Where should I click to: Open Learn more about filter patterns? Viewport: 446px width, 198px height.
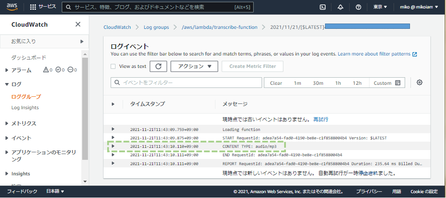pyautogui.click(x=374, y=54)
